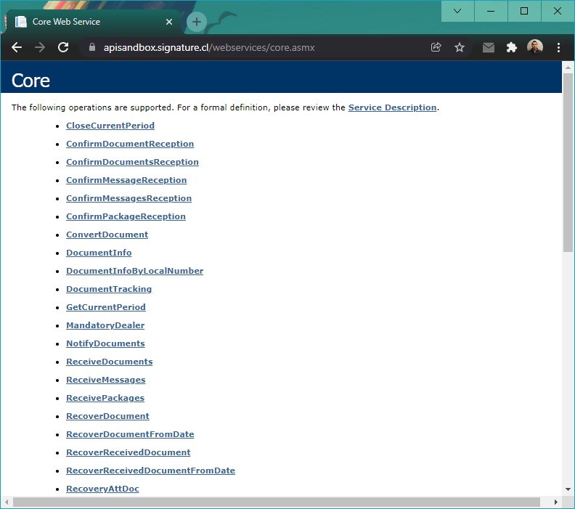Viewport: 575px width, 509px height.
Task: Open the DocumentInfo operation link
Action: click(99, 253)
